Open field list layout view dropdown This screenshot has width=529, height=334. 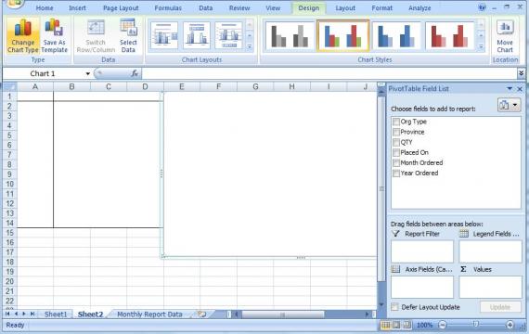tap(509, 105)
